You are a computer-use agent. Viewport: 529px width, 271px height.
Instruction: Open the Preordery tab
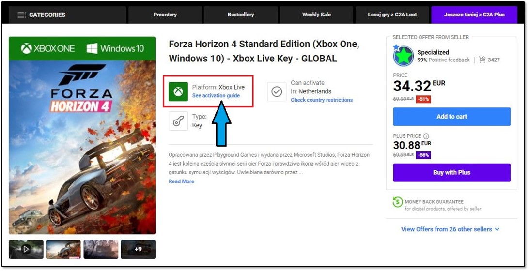pos(165,15)
